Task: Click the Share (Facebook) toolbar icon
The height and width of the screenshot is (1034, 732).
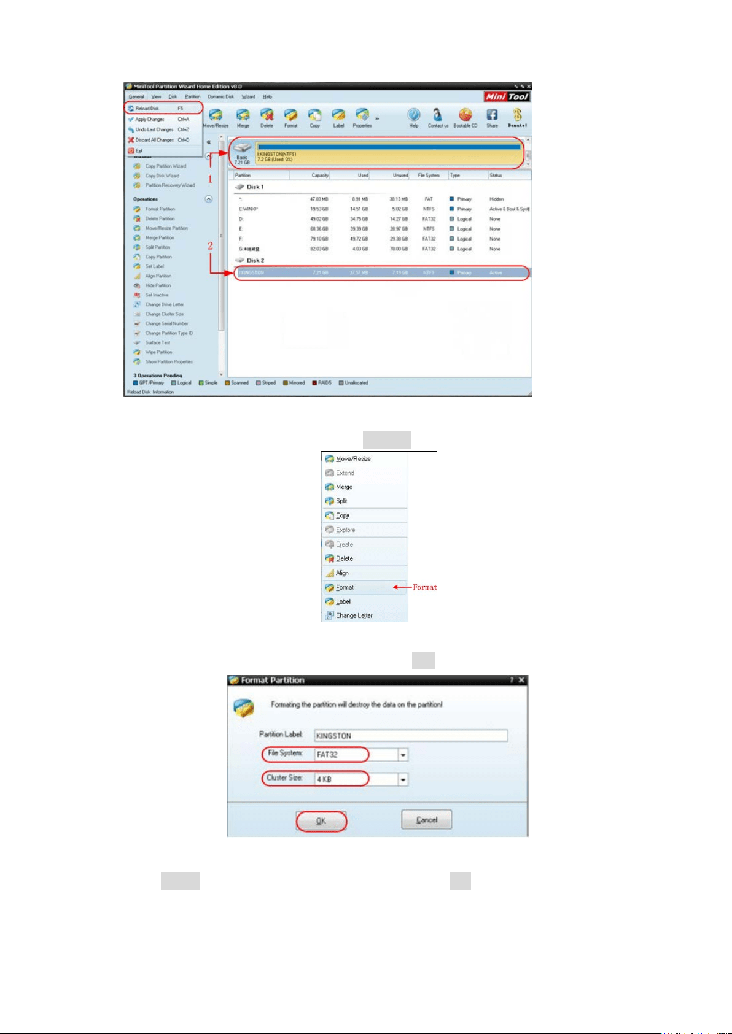Action: tap(492, 118)
